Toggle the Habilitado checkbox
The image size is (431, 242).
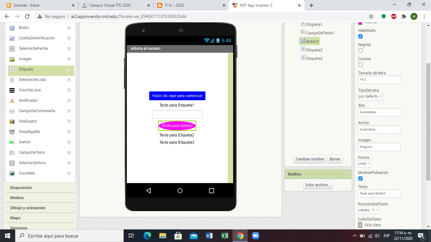[361, 37]
